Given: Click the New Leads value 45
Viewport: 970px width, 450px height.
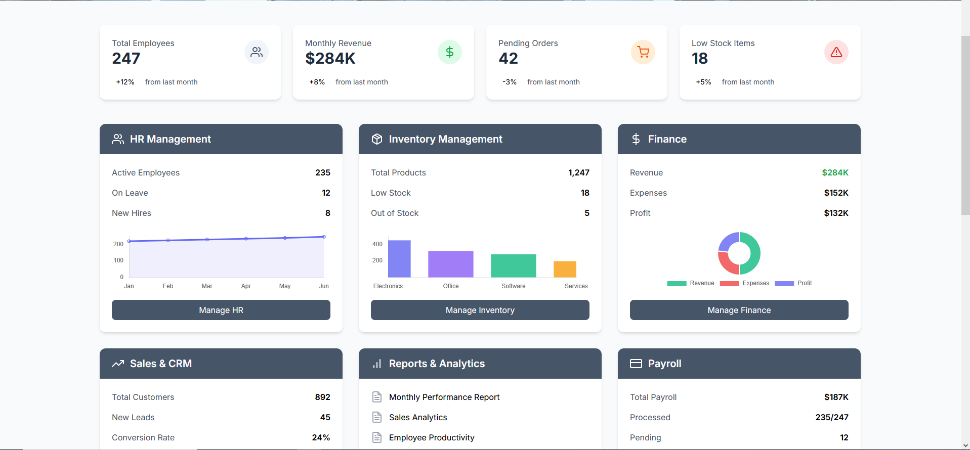Looking at the screenshot, I should point(325,417).
